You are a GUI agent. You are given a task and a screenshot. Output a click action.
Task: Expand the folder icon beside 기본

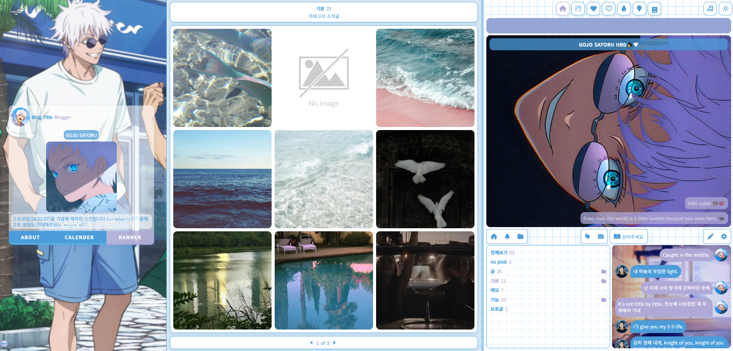click(x=604, y=281)
